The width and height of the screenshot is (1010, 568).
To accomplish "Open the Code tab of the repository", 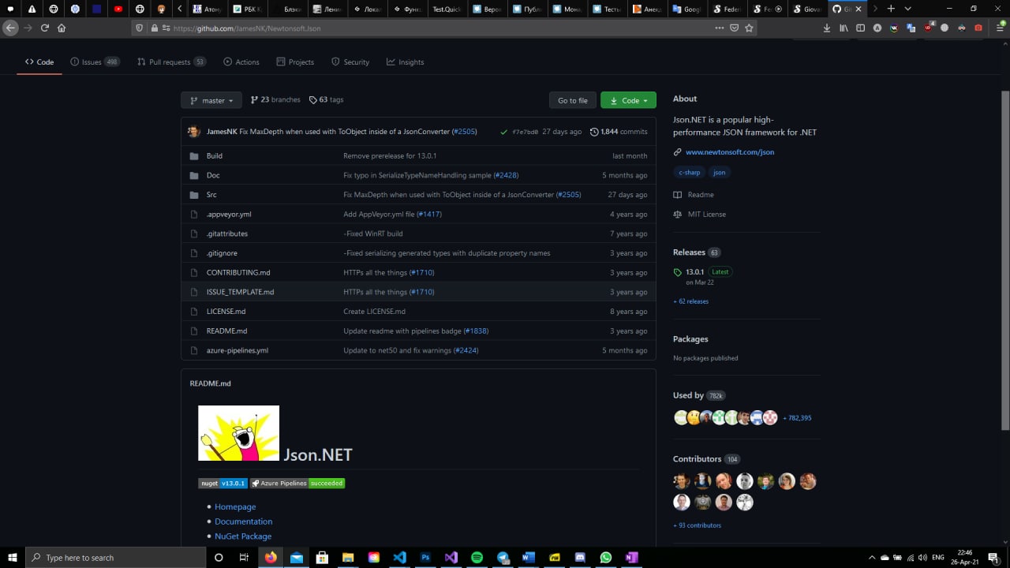I will coord(39,62).
